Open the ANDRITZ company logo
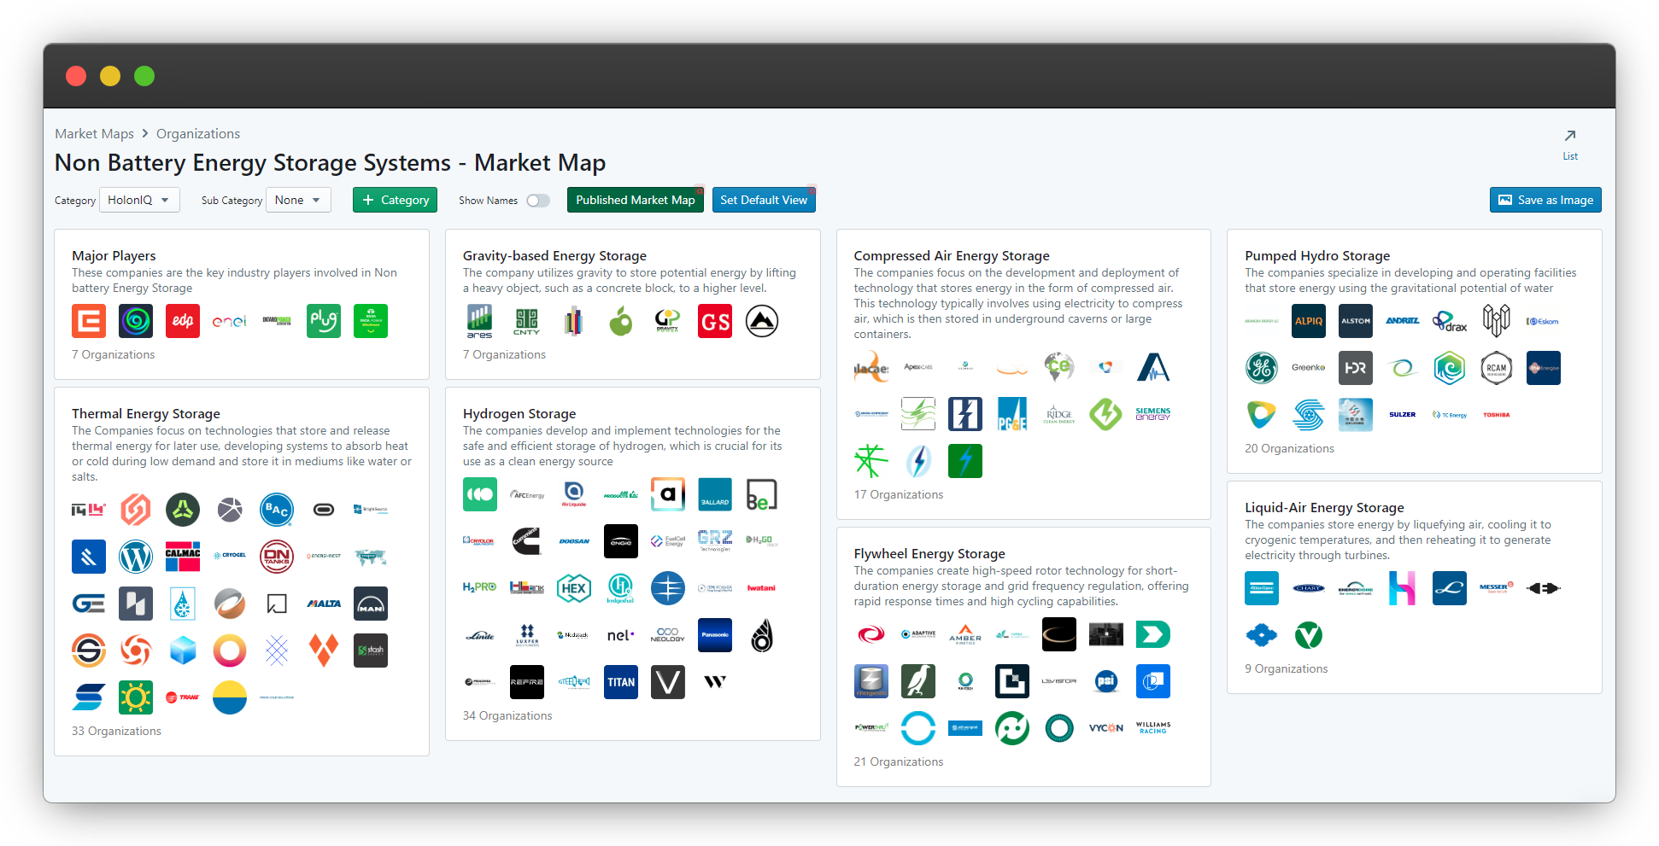This screenshot has width=1659, height=846. pos(1403,321)
